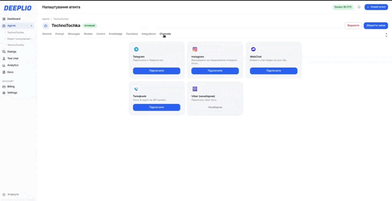This screenshot has height=201, width=392.
Task: Click 'Voice AI agent via SIP number' text
Action: tap(149, 100)
